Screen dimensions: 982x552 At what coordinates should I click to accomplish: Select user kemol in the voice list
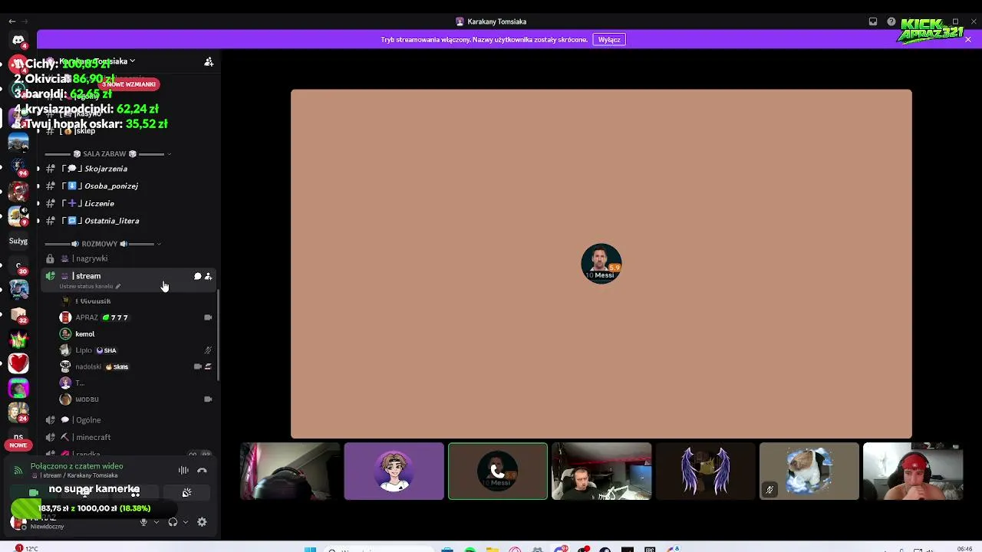137,334
